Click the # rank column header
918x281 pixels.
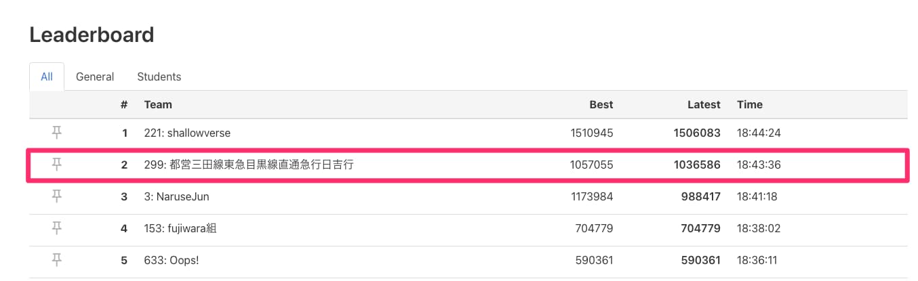[x=124, y=104]
